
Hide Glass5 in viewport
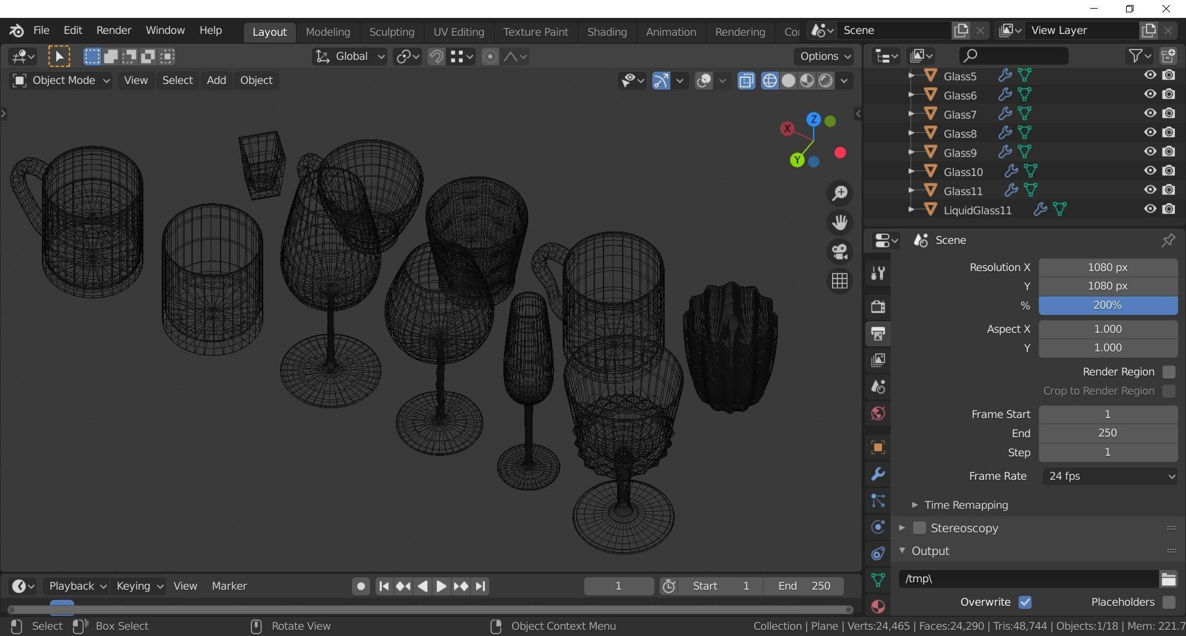click(x=1150, y=75)
